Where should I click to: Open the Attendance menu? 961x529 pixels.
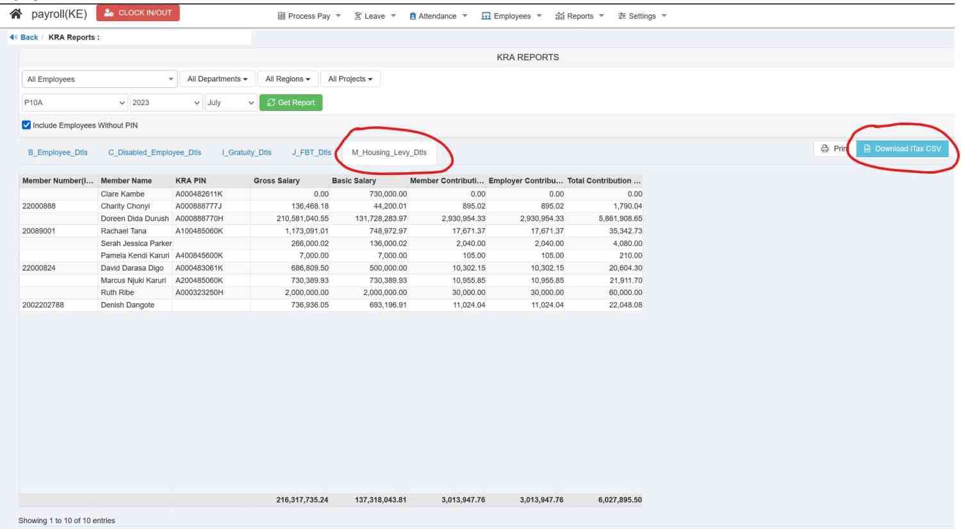coord(438,16)
